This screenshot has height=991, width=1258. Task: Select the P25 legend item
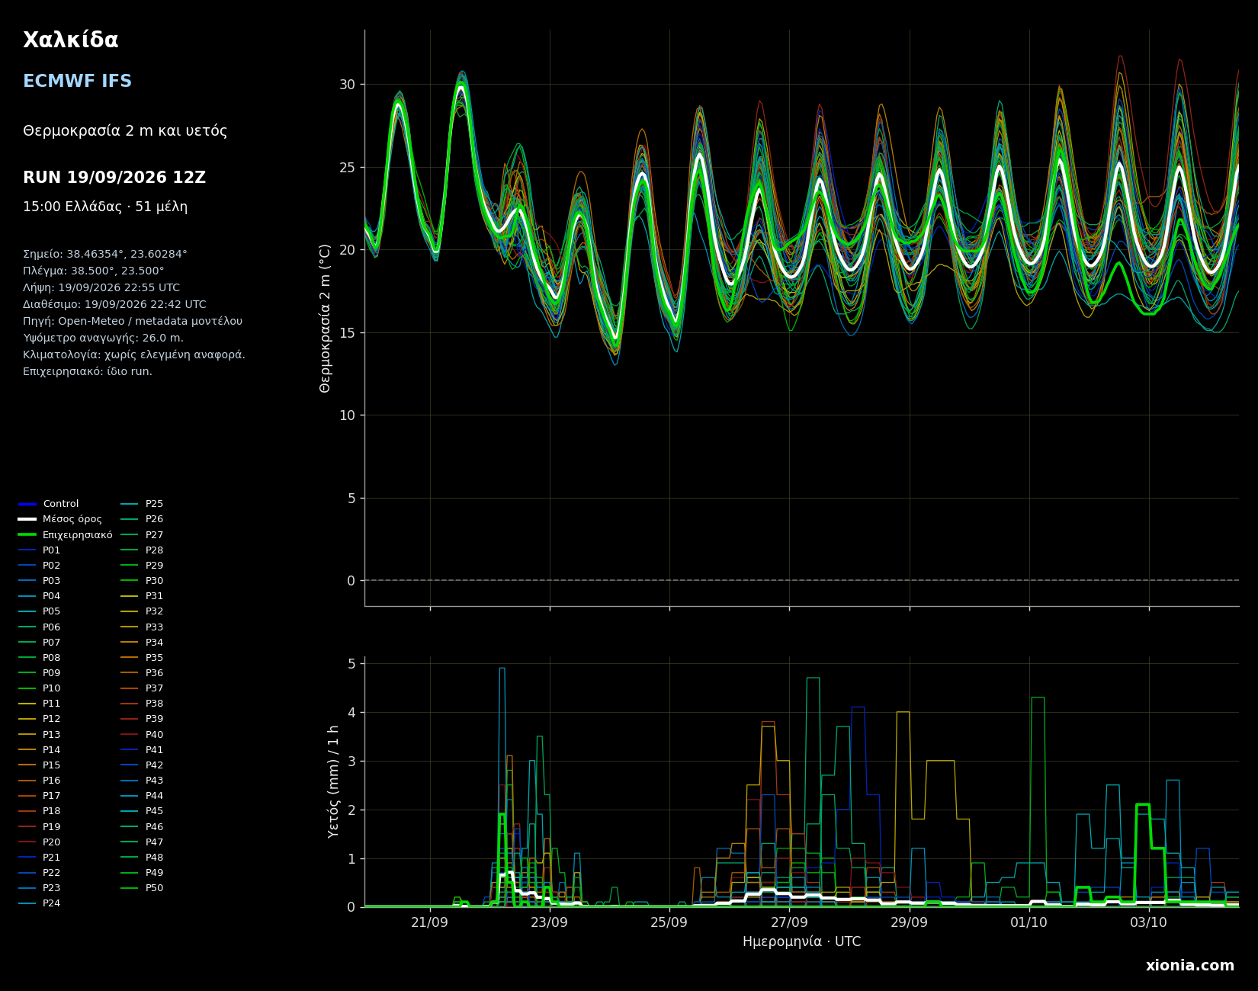[143, 504]
